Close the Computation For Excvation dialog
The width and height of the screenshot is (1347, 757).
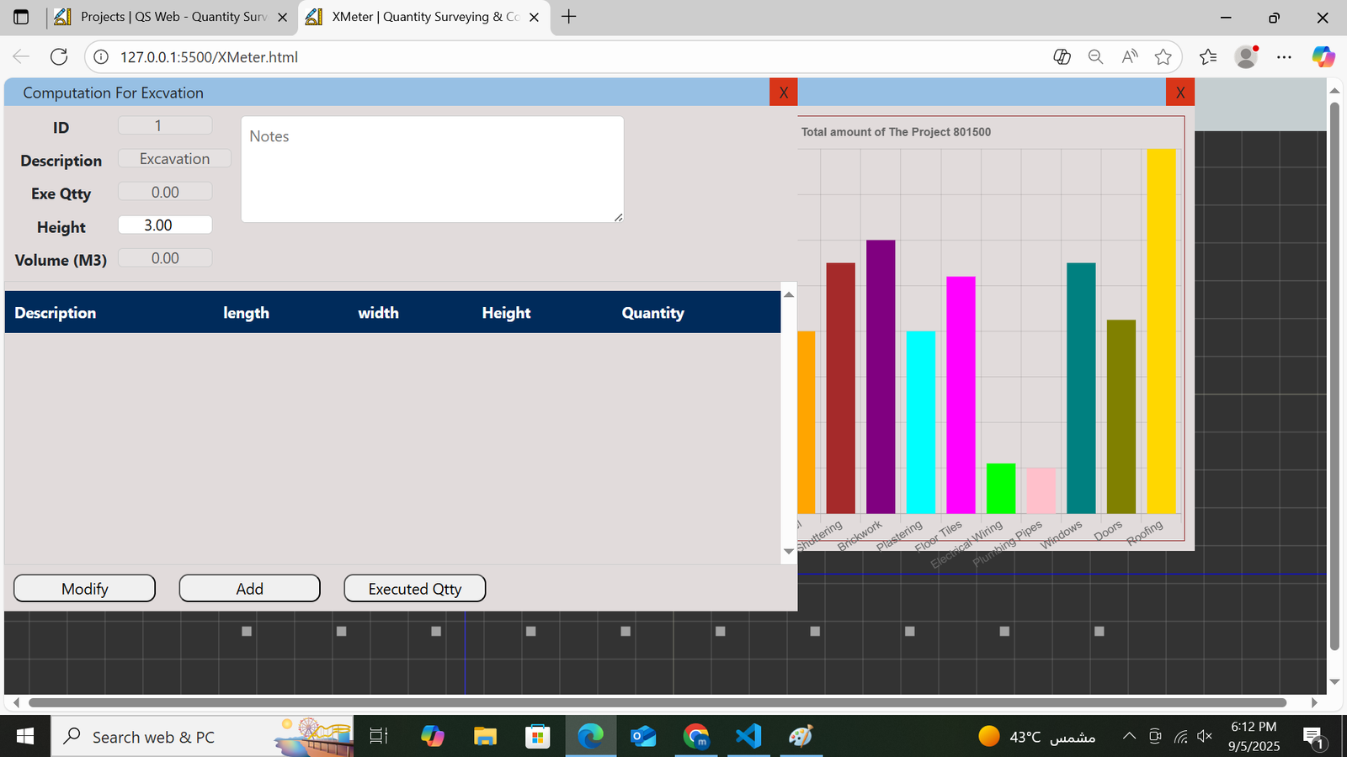(783, 93)
